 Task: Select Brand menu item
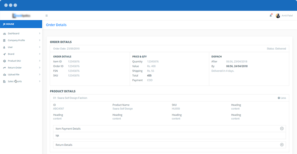[11, 54]
